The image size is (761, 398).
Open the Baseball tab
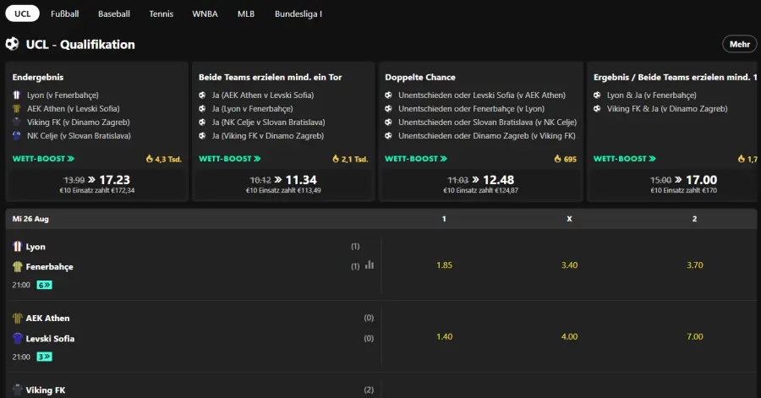pos(114,14)
